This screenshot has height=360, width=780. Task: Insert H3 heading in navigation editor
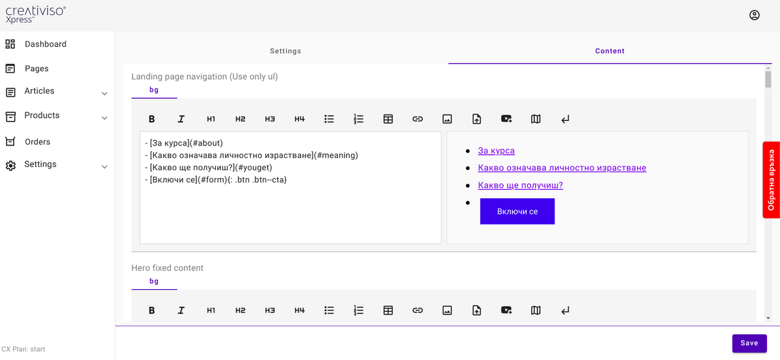[270, 119]
